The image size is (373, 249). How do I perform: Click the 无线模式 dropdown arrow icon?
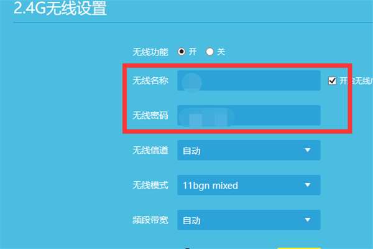(307, 185)
